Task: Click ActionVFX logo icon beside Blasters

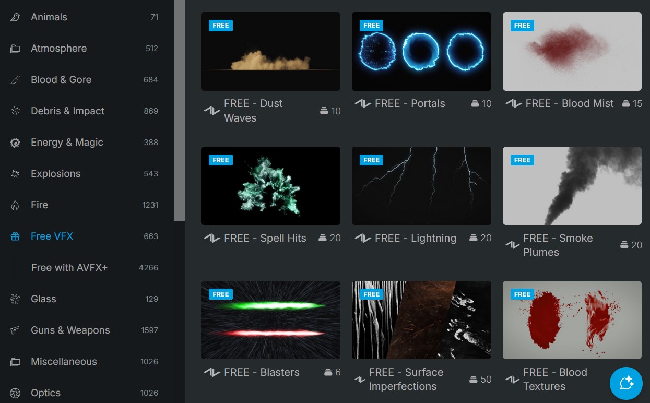Action: (x=212, y=372)
